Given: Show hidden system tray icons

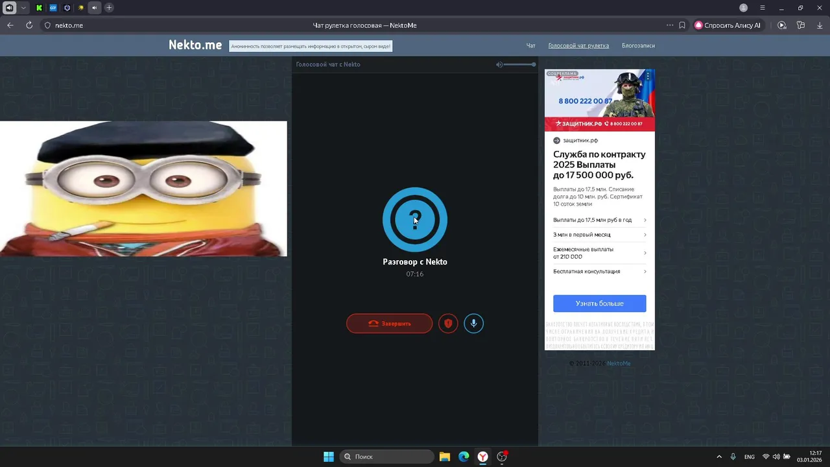Looking at the screenshot, I should pyautogui.click(x=718, y=457).
